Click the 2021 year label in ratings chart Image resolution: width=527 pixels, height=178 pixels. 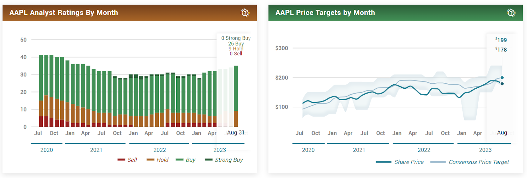(x=96, y=150)
